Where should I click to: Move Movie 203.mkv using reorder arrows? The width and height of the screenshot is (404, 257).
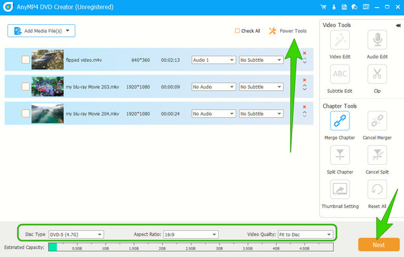pyautogui.click(x=304, y=87)
